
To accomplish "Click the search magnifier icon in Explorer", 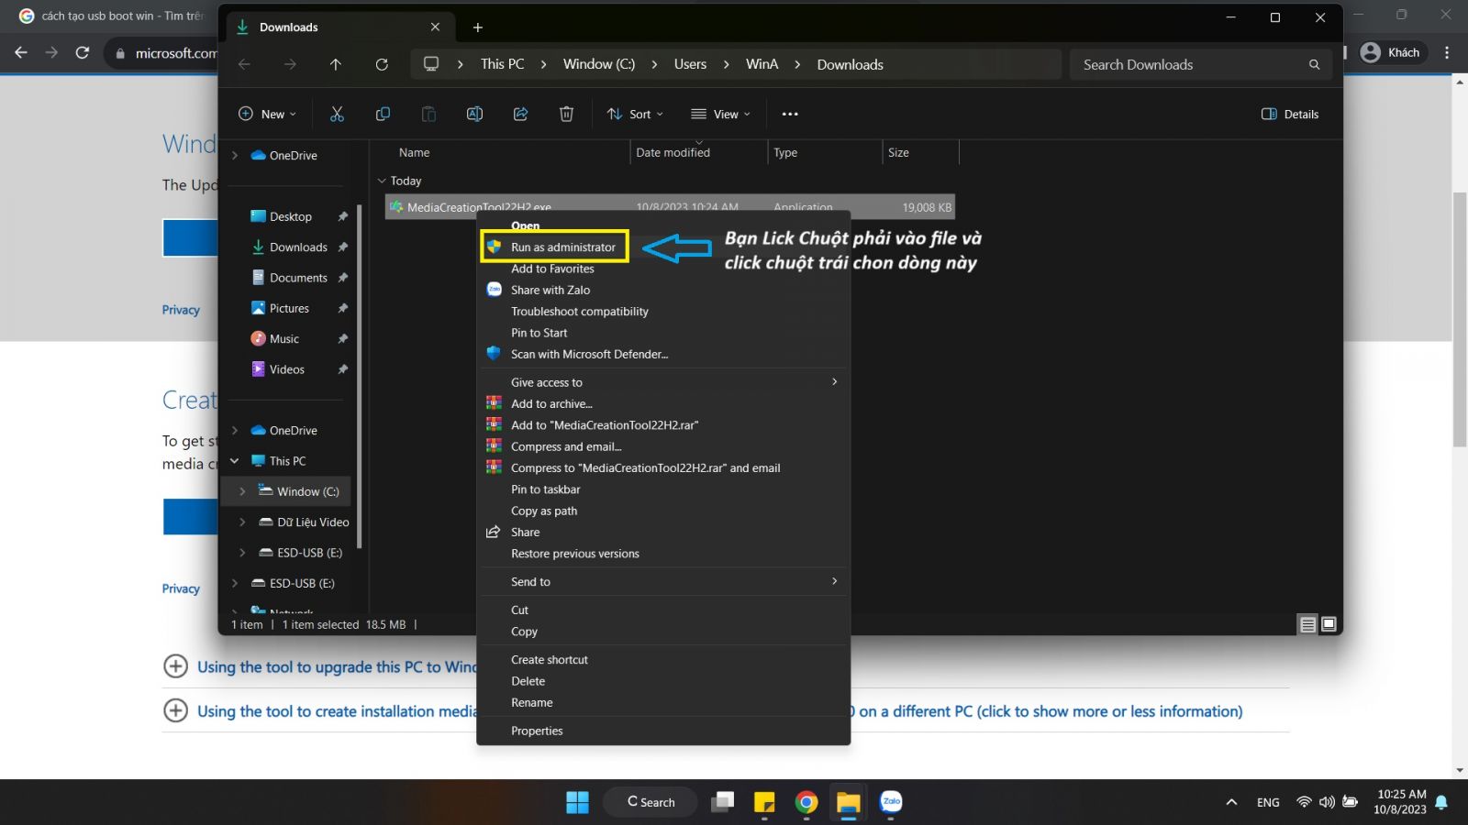I will pos(1314,64).
